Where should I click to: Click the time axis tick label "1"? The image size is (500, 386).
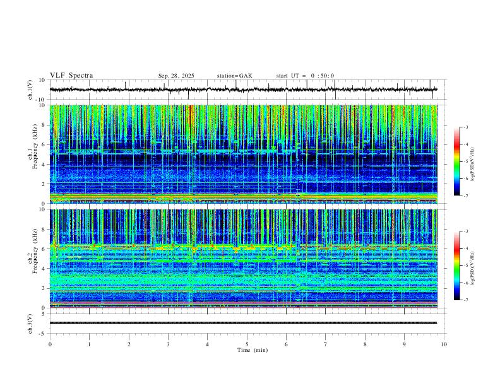point(89,344)
